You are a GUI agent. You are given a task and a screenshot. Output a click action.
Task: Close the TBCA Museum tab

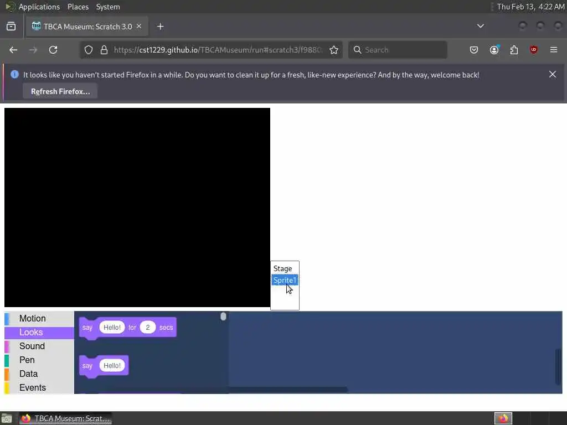(x=139, y=26)
